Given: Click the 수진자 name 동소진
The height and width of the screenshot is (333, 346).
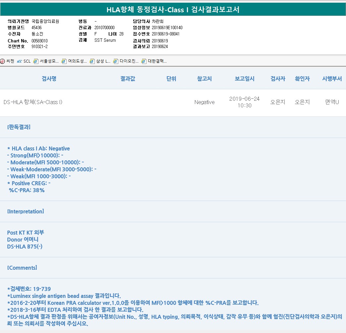Looking at the screenshot, I should tap(37, 34).
